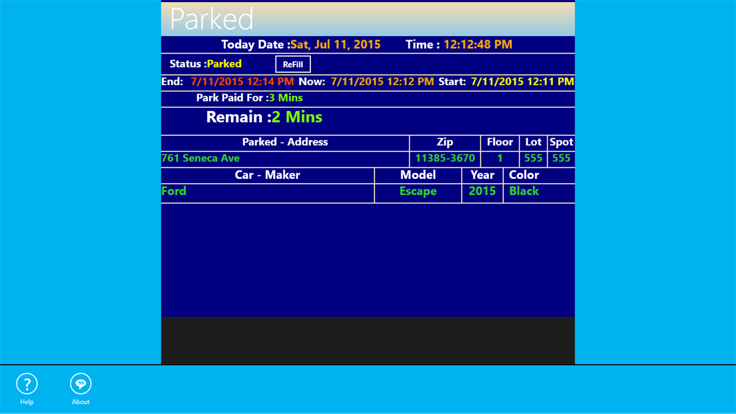The height and width of the screenshot is (414, 736).
Task: Click the Black color value
Action: (523, 191)
